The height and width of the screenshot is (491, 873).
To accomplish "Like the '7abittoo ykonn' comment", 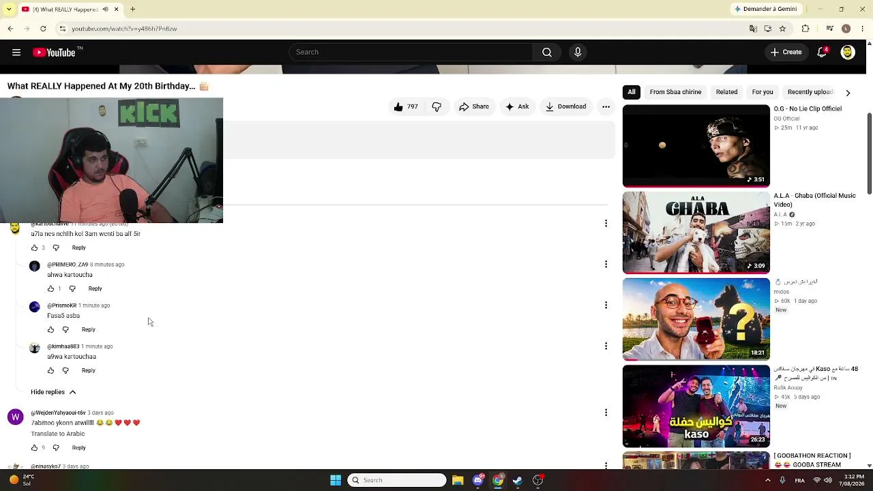I will click(x=34, y=448).
